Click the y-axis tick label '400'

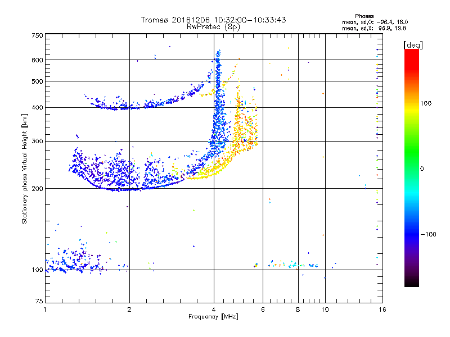[38, 107]
